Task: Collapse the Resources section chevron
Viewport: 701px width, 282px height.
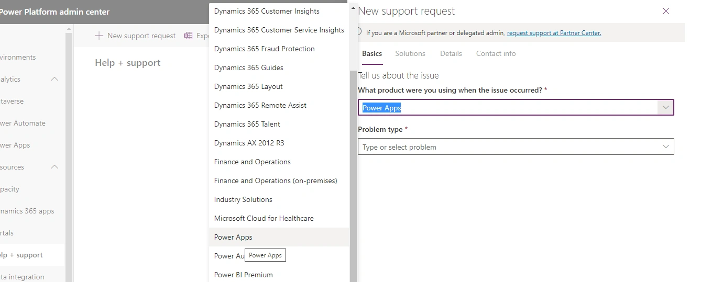Action: [x=54, y=167]
